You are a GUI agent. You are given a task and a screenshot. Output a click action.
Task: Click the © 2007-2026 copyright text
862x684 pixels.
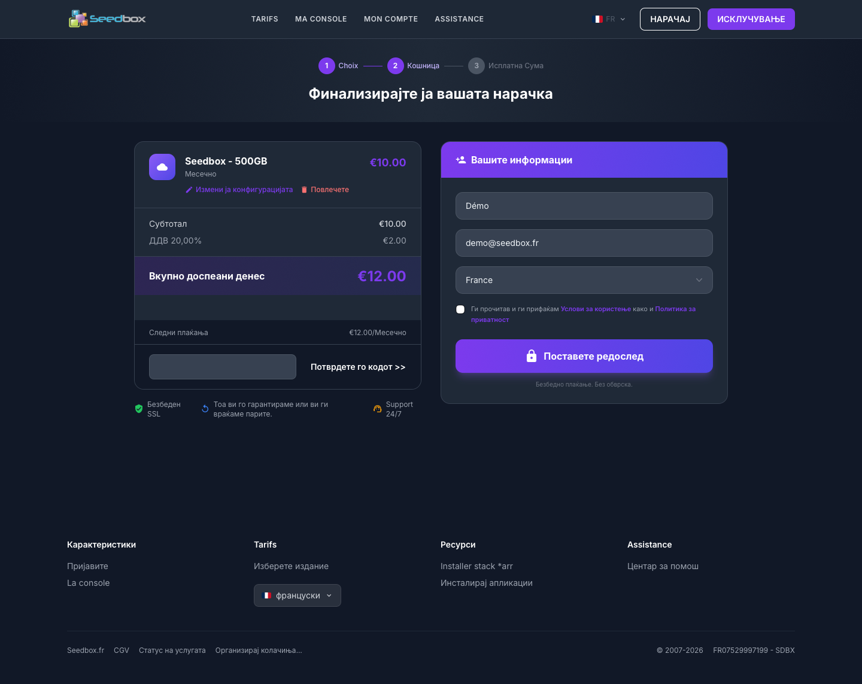pyautogui.click(x=680, y=650)
